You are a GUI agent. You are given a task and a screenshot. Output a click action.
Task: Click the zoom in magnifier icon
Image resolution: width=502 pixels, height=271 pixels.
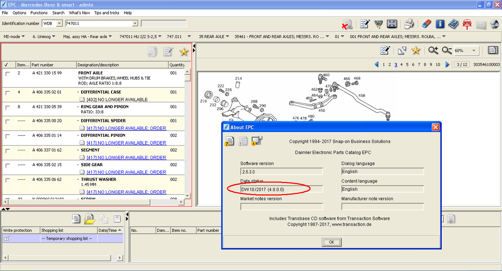[433, 51]
